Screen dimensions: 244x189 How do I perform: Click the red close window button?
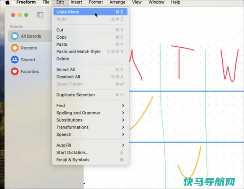click(13, 15)
